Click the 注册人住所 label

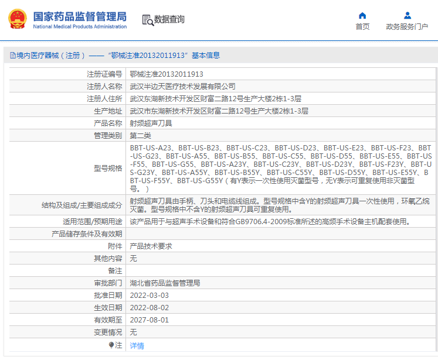104,99
